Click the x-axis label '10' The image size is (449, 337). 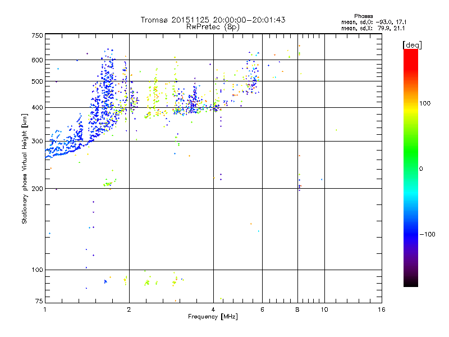coord(324,309)
